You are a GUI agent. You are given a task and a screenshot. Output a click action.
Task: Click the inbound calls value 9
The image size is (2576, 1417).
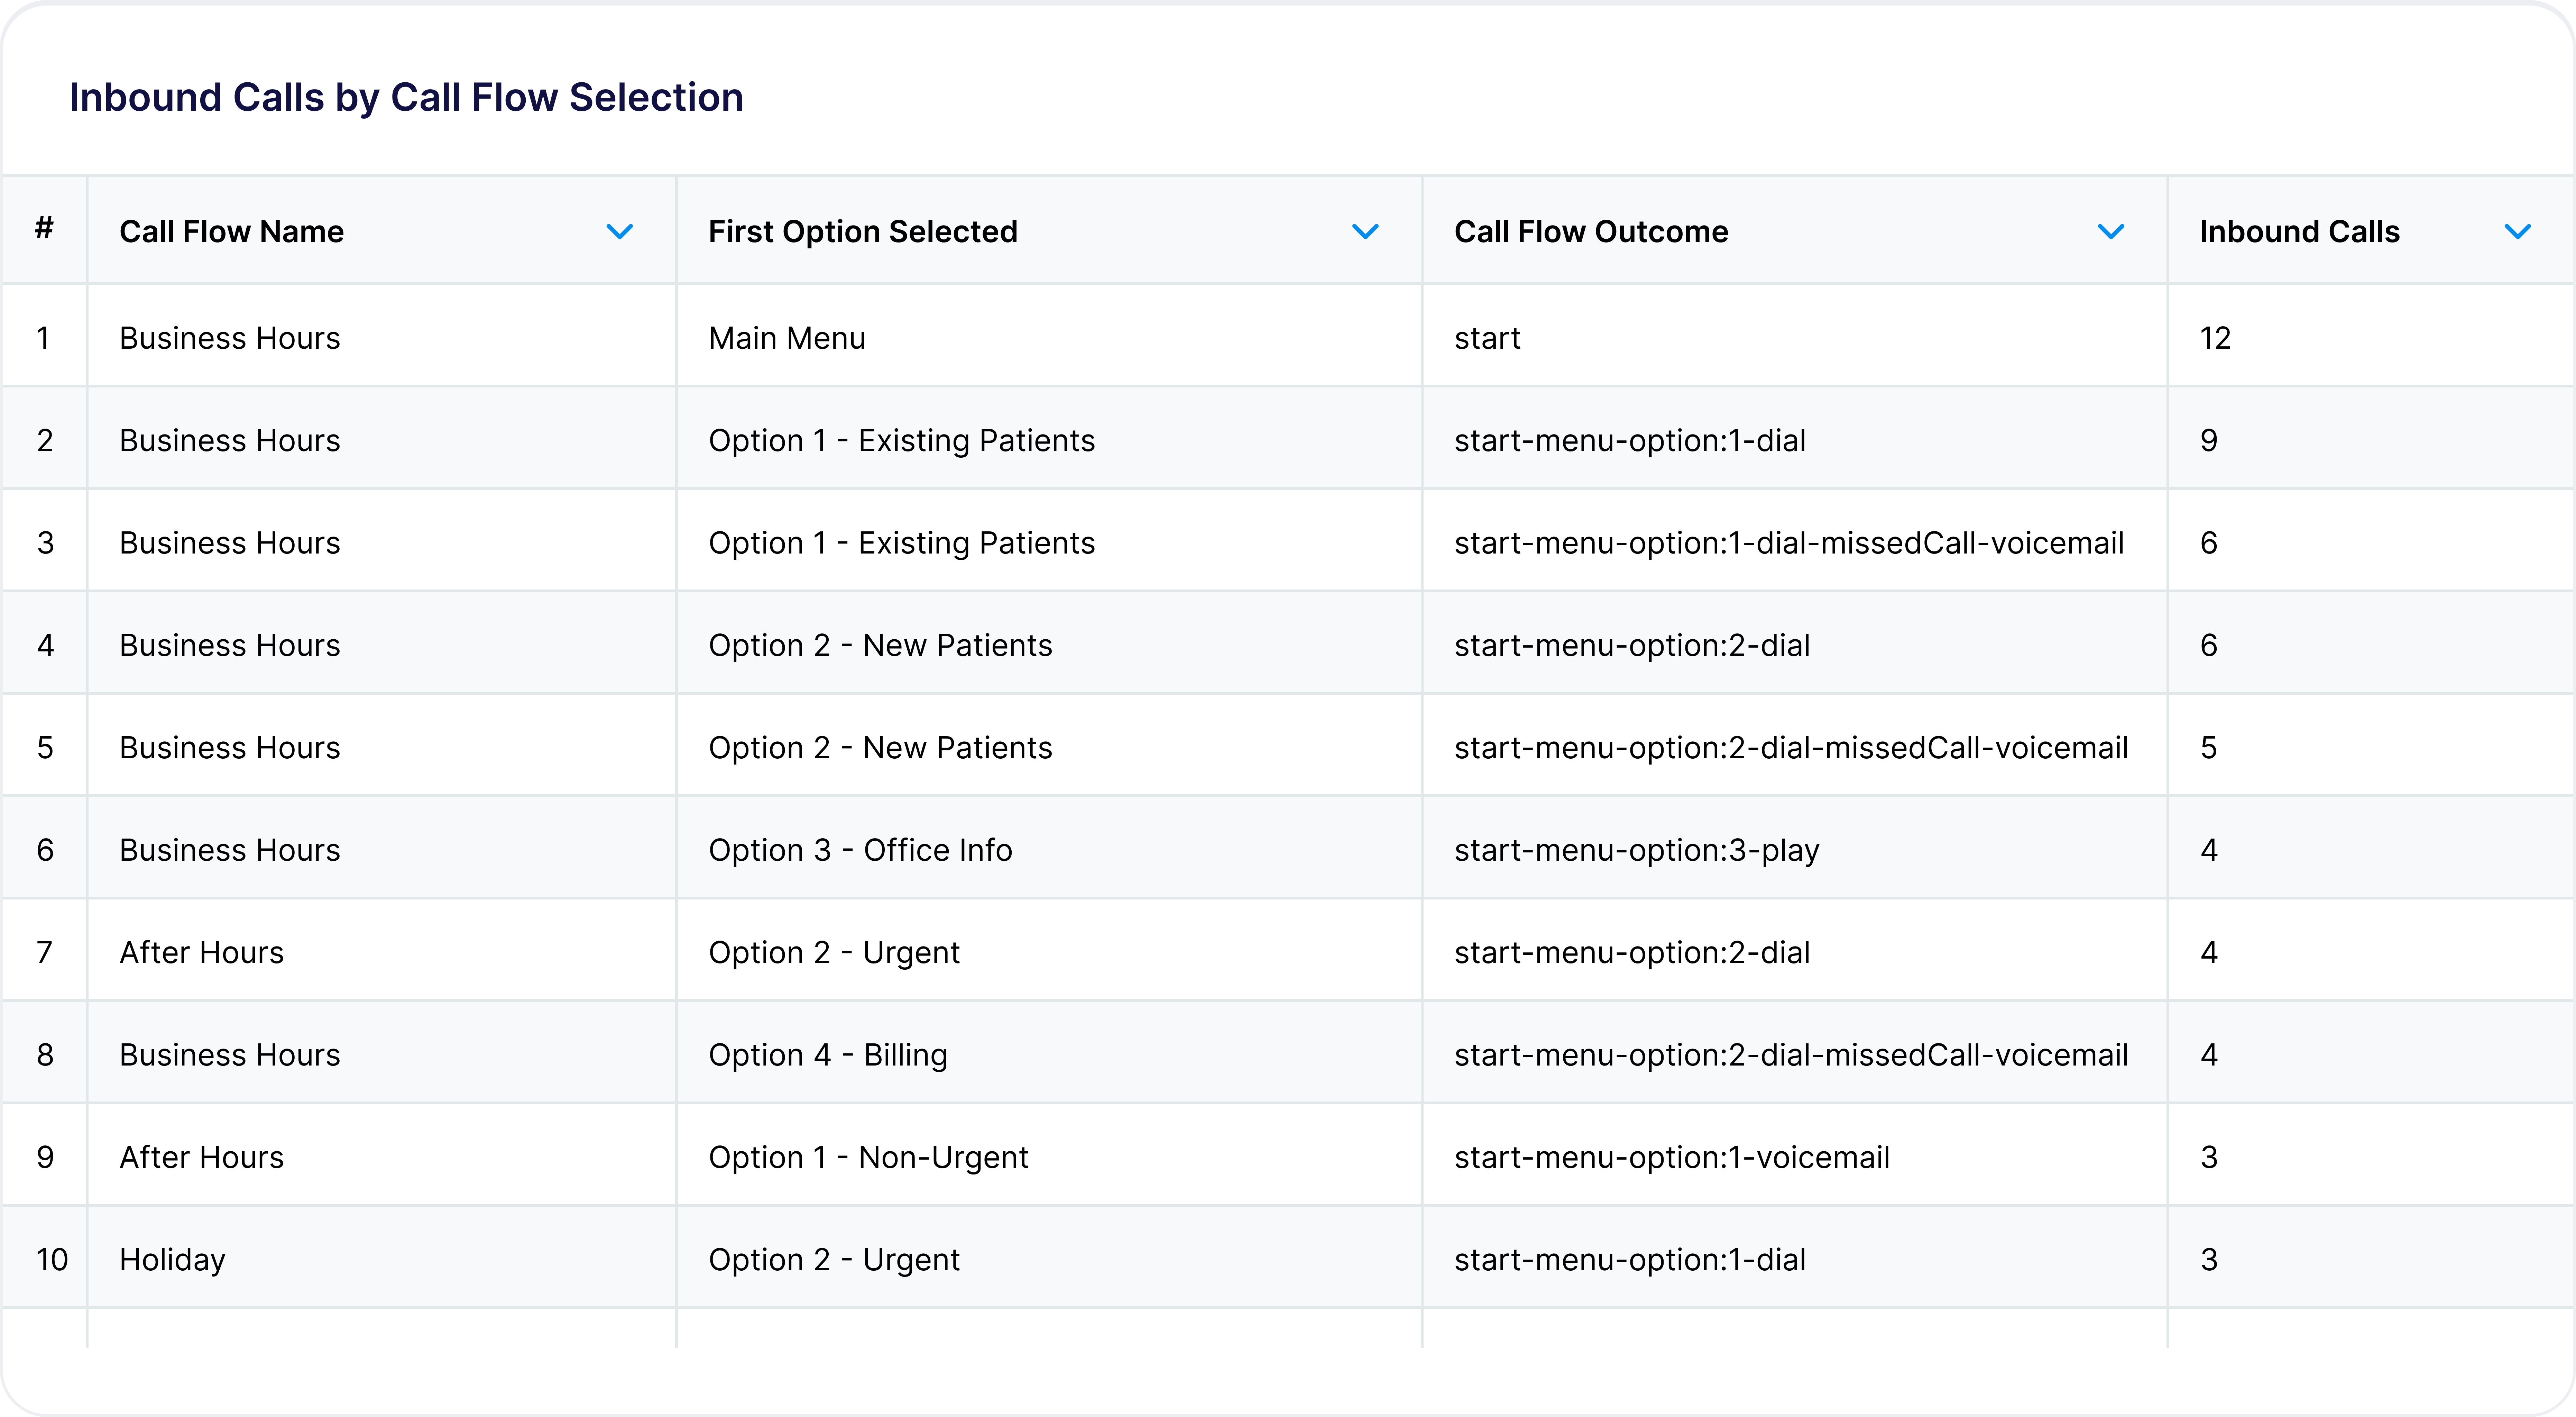click(2209, 441)
